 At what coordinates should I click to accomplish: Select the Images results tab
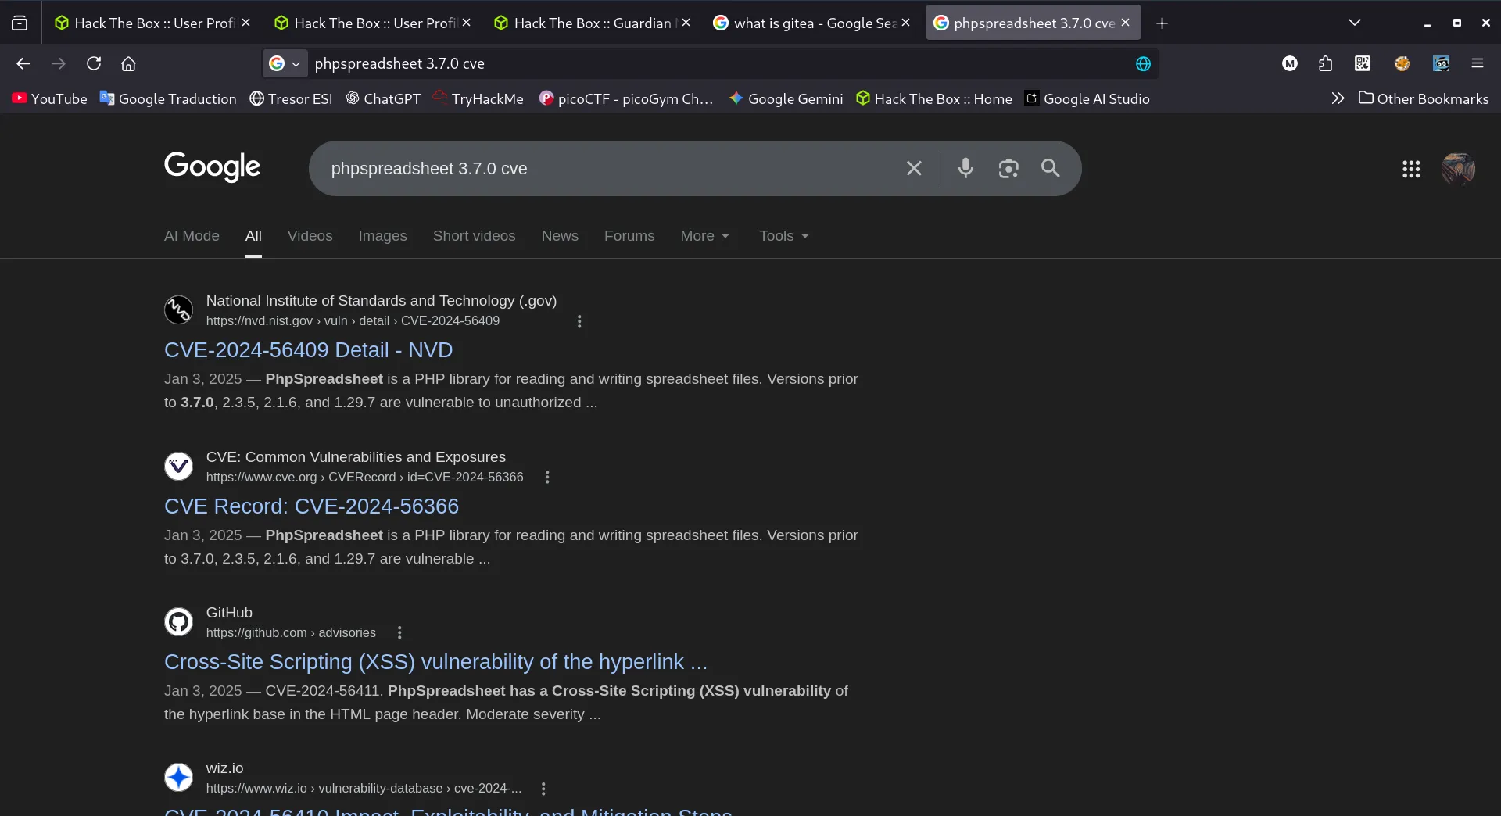[382, 236]
